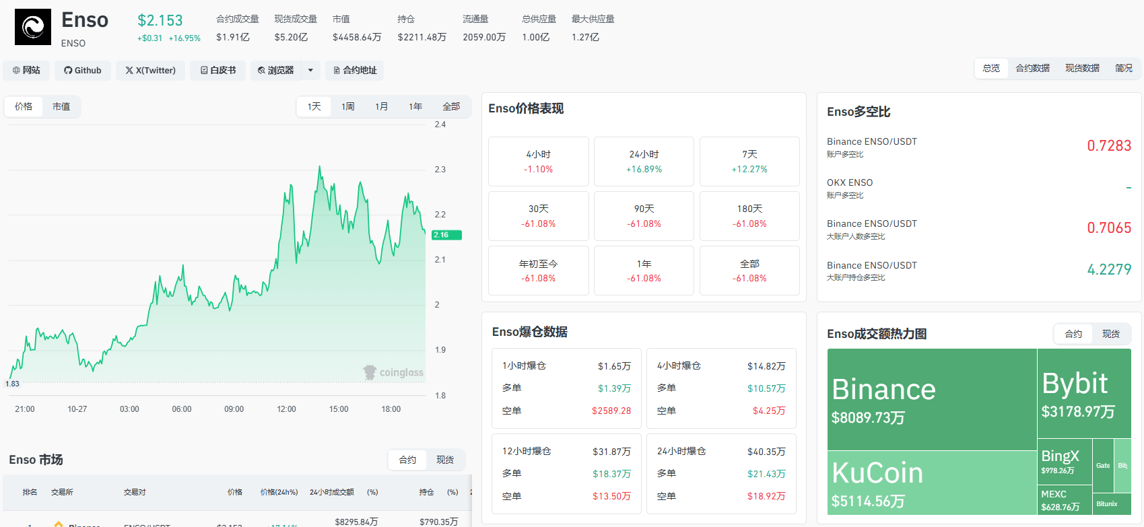1144x527 pixels.
Task: Switch to the 合约数据 tab
Action: coord(1033,68)
